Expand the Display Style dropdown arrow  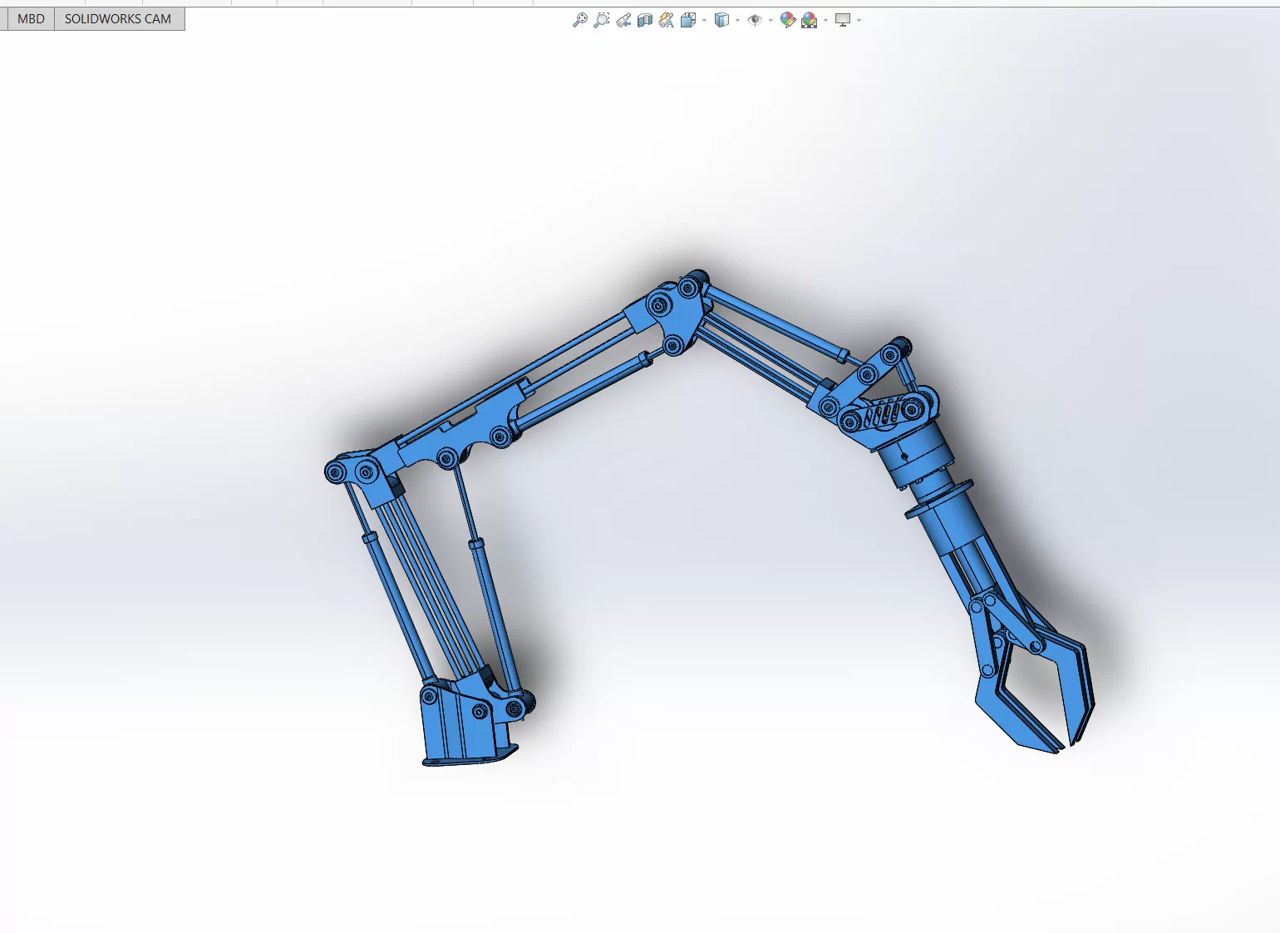point(737,20)
